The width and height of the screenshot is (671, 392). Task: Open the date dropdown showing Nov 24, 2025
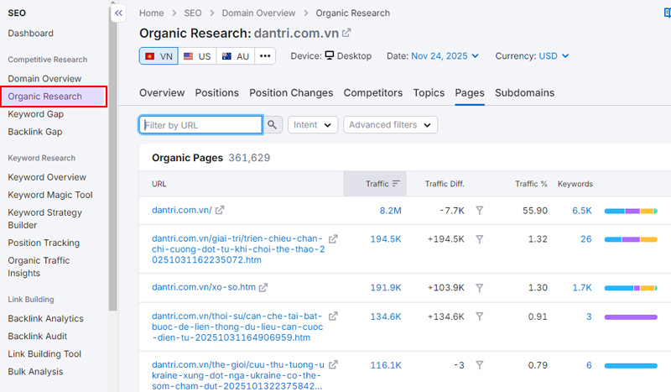click(445, 56)
